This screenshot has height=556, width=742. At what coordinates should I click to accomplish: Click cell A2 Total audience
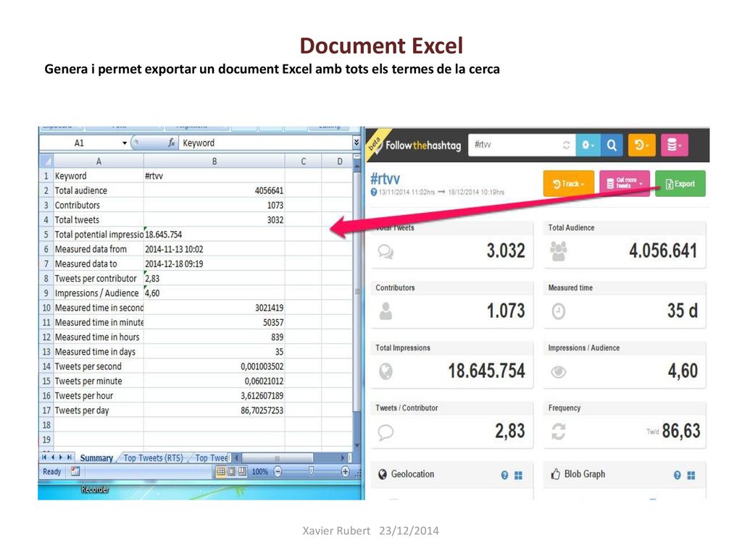click(99, 190)
